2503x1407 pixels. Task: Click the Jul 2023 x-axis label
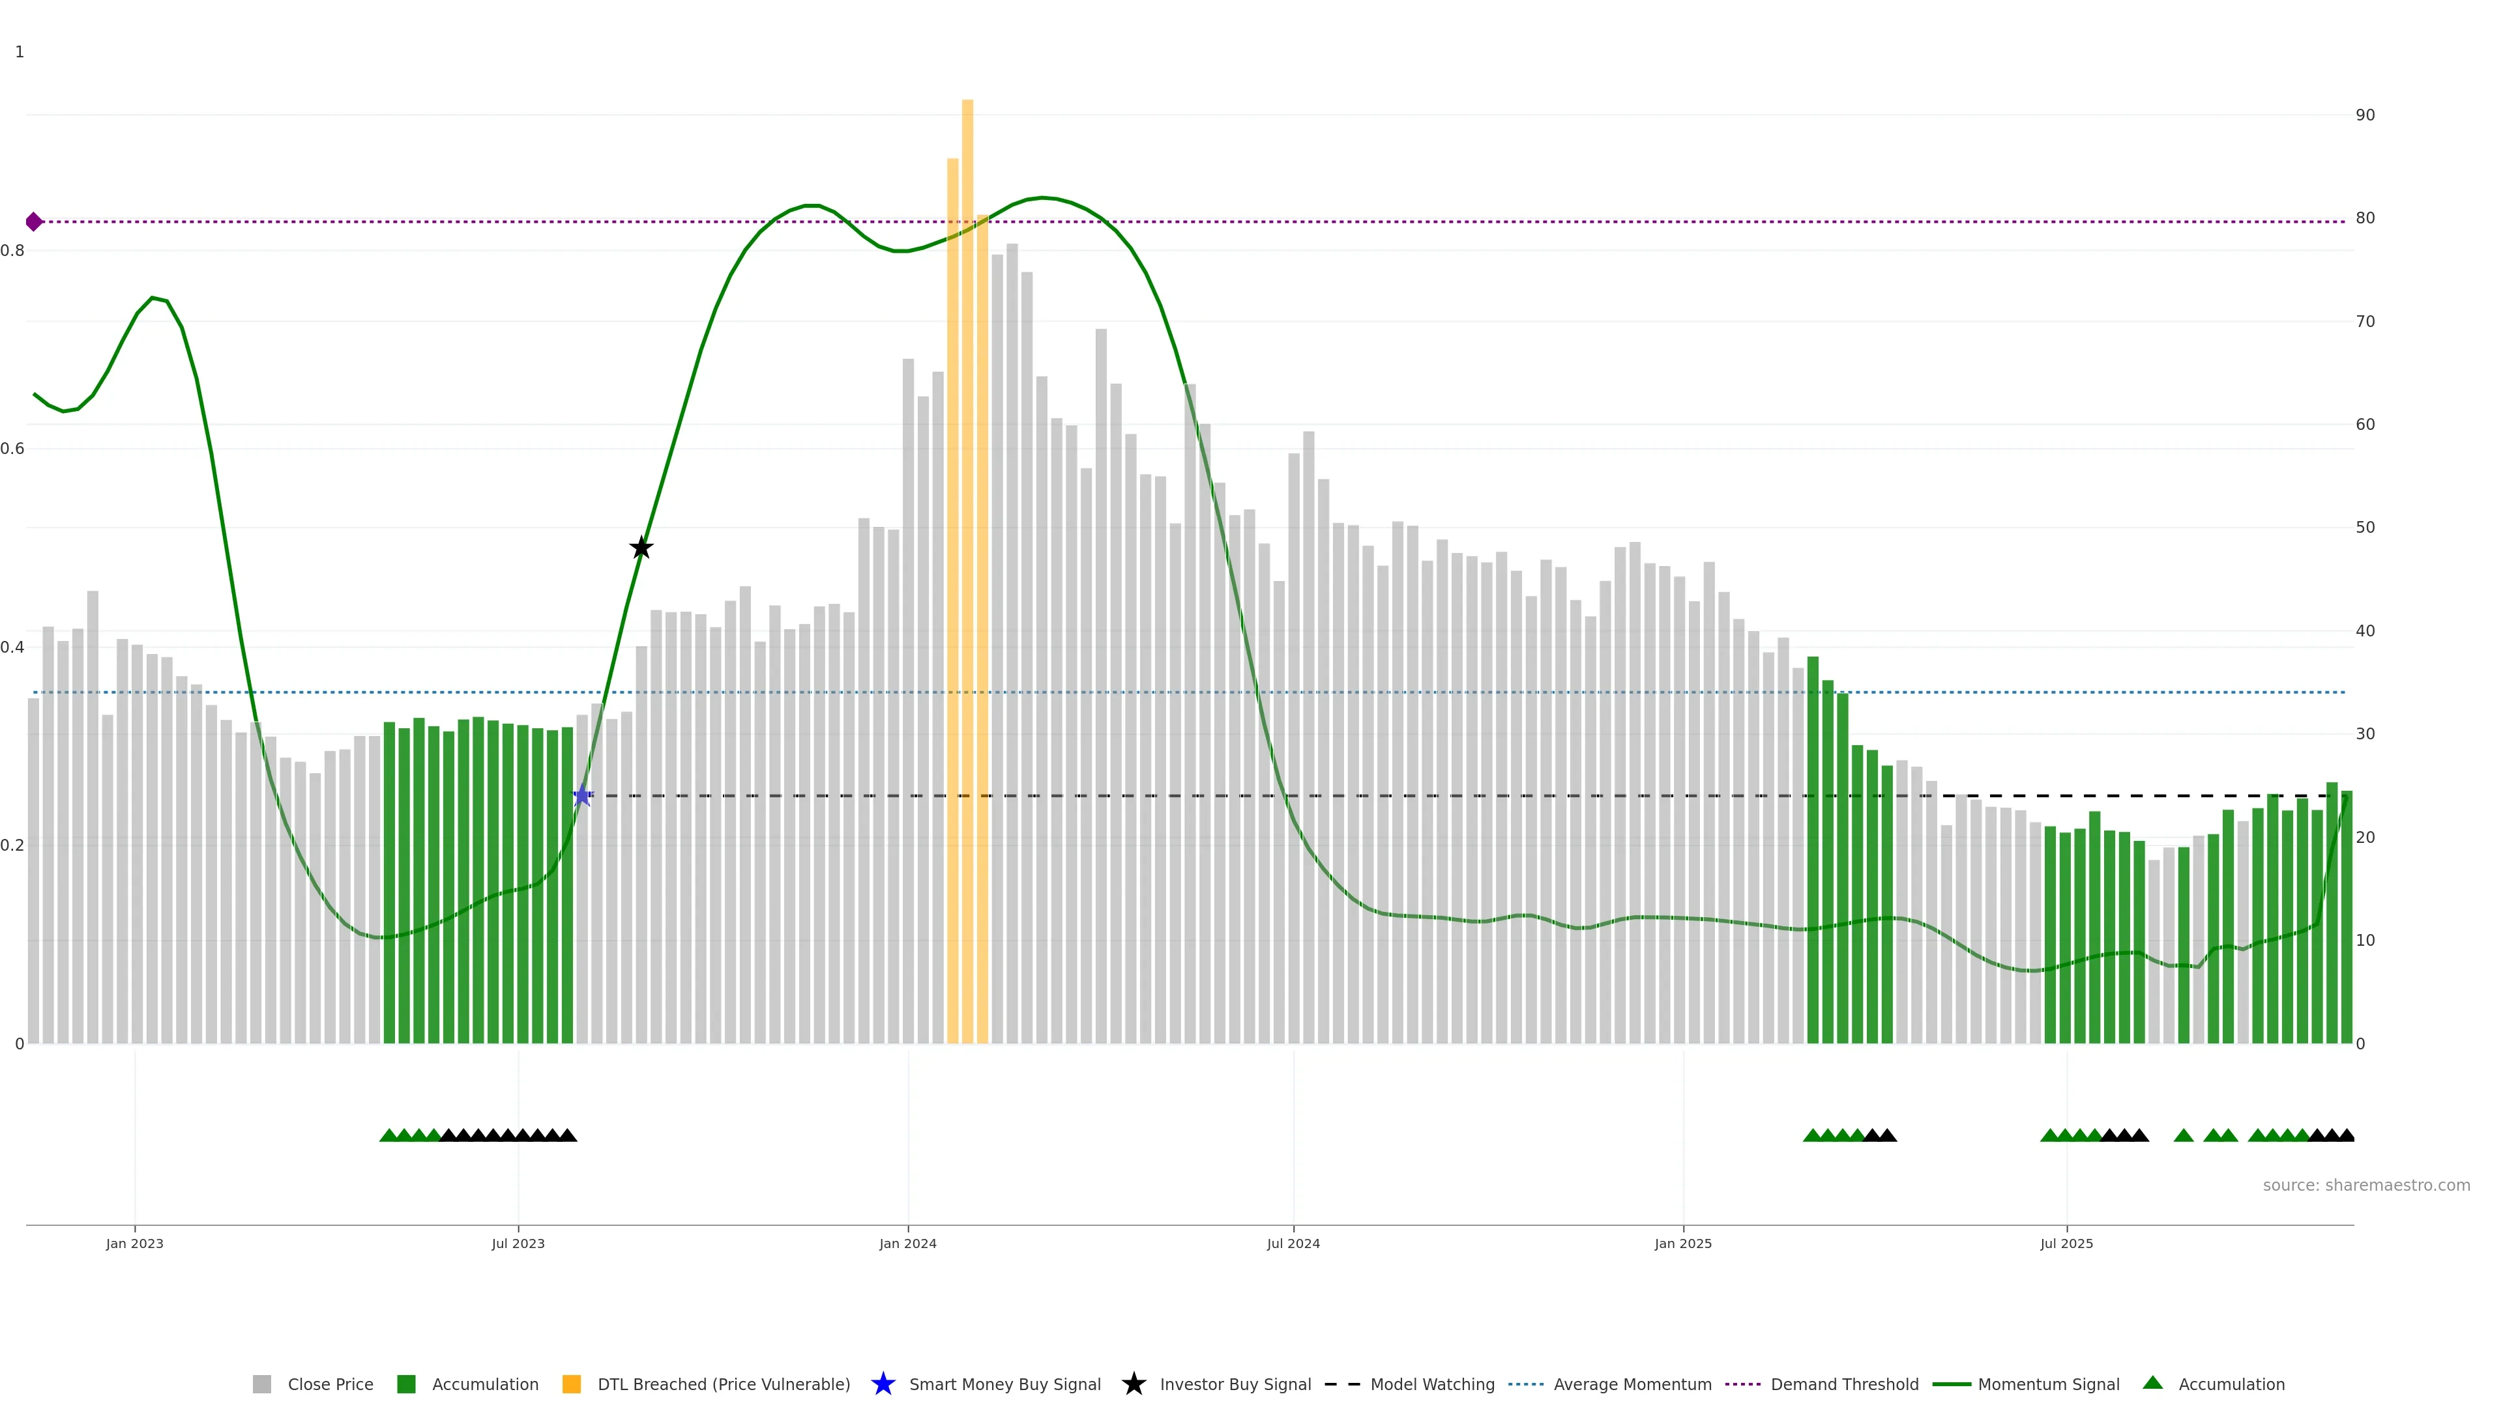click(518, 1244)
